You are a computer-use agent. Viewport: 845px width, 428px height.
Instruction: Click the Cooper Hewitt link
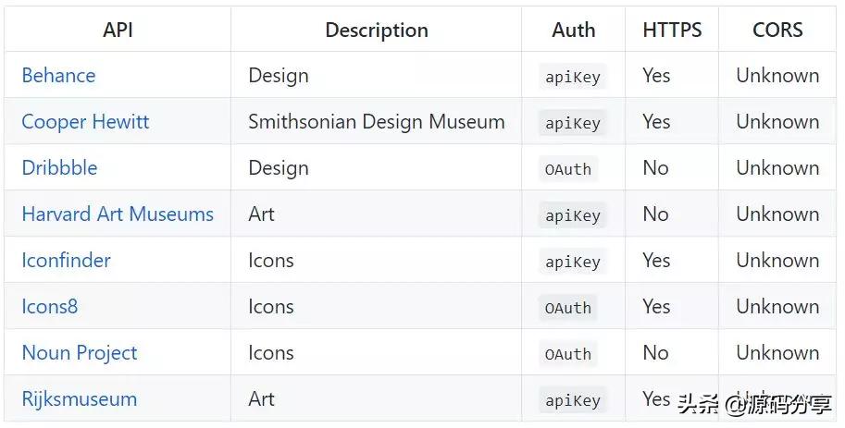pyautogui.click(x=85, y=122)
